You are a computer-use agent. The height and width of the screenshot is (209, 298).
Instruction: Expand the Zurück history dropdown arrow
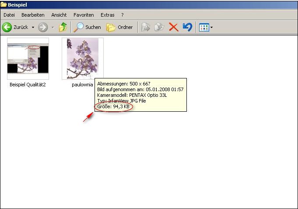(33, 27)
